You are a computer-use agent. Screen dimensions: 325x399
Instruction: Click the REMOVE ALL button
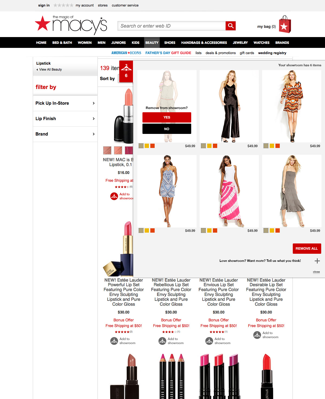pos(307,249)
